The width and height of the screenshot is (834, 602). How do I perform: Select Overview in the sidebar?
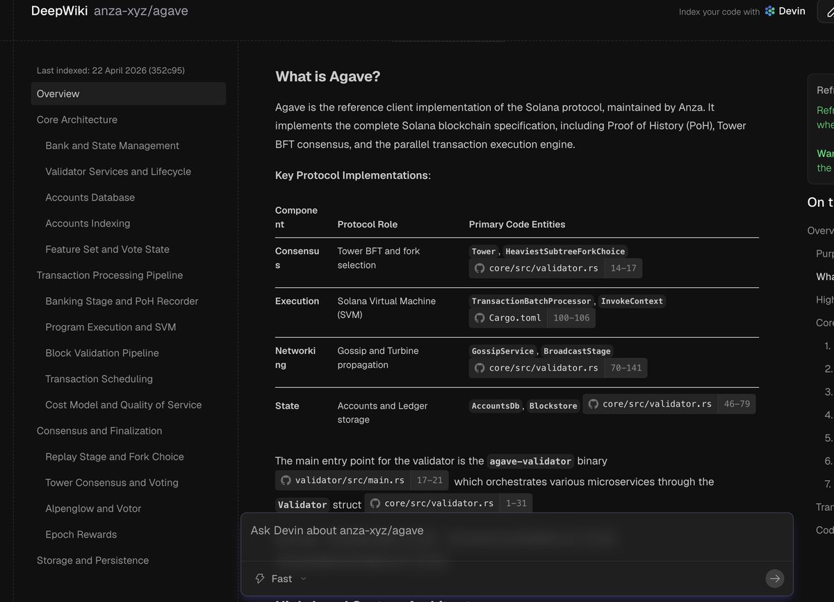tap(129, 94)
